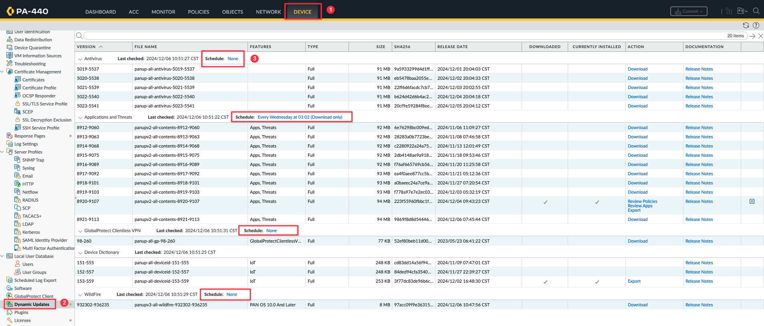Open the OBJECTS tab

point(233,12)
